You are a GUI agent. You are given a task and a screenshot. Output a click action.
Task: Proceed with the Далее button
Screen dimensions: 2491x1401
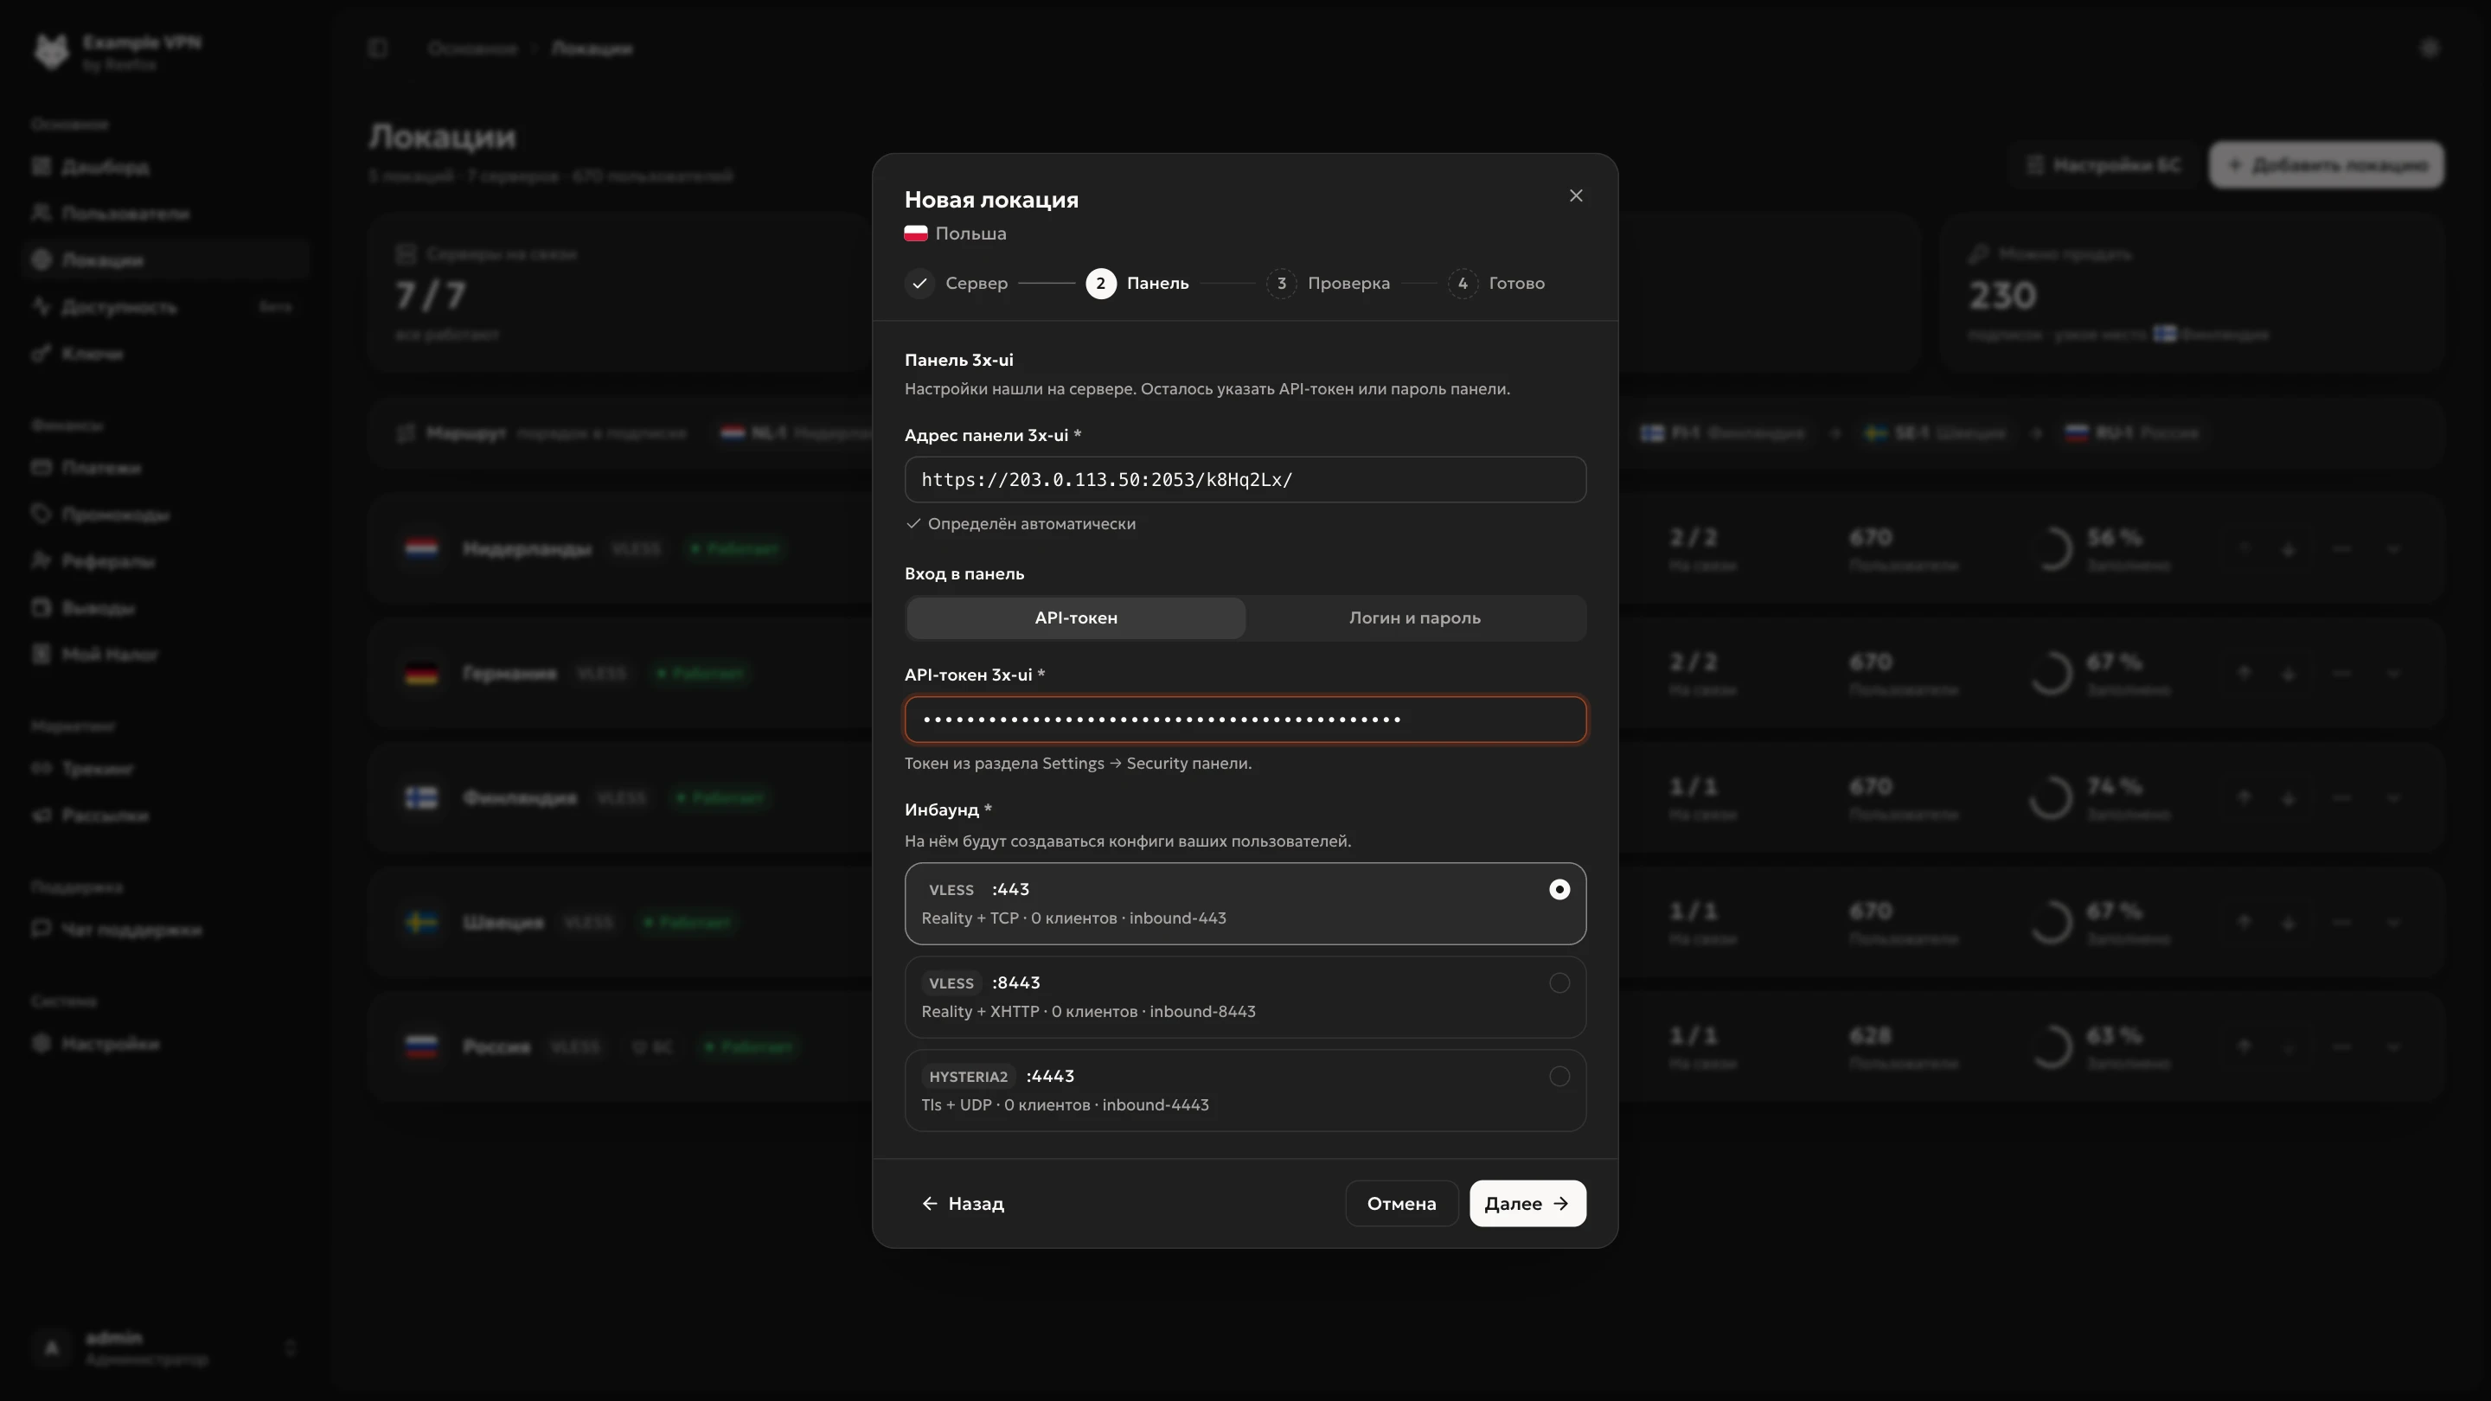(1527, 1203)
